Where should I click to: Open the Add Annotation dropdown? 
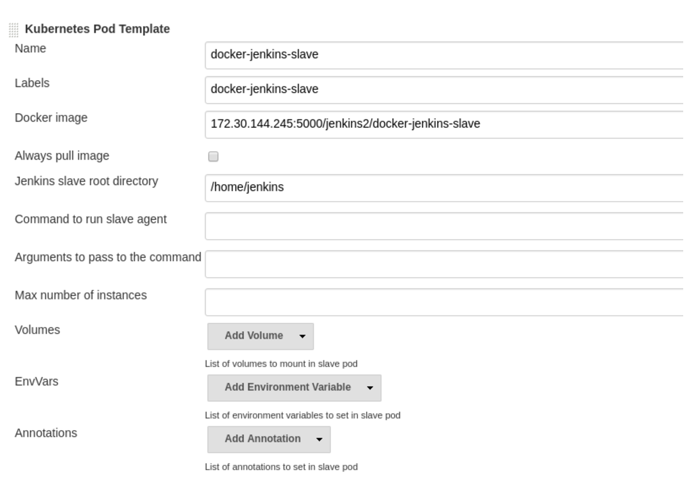click(x=268, y=439)
